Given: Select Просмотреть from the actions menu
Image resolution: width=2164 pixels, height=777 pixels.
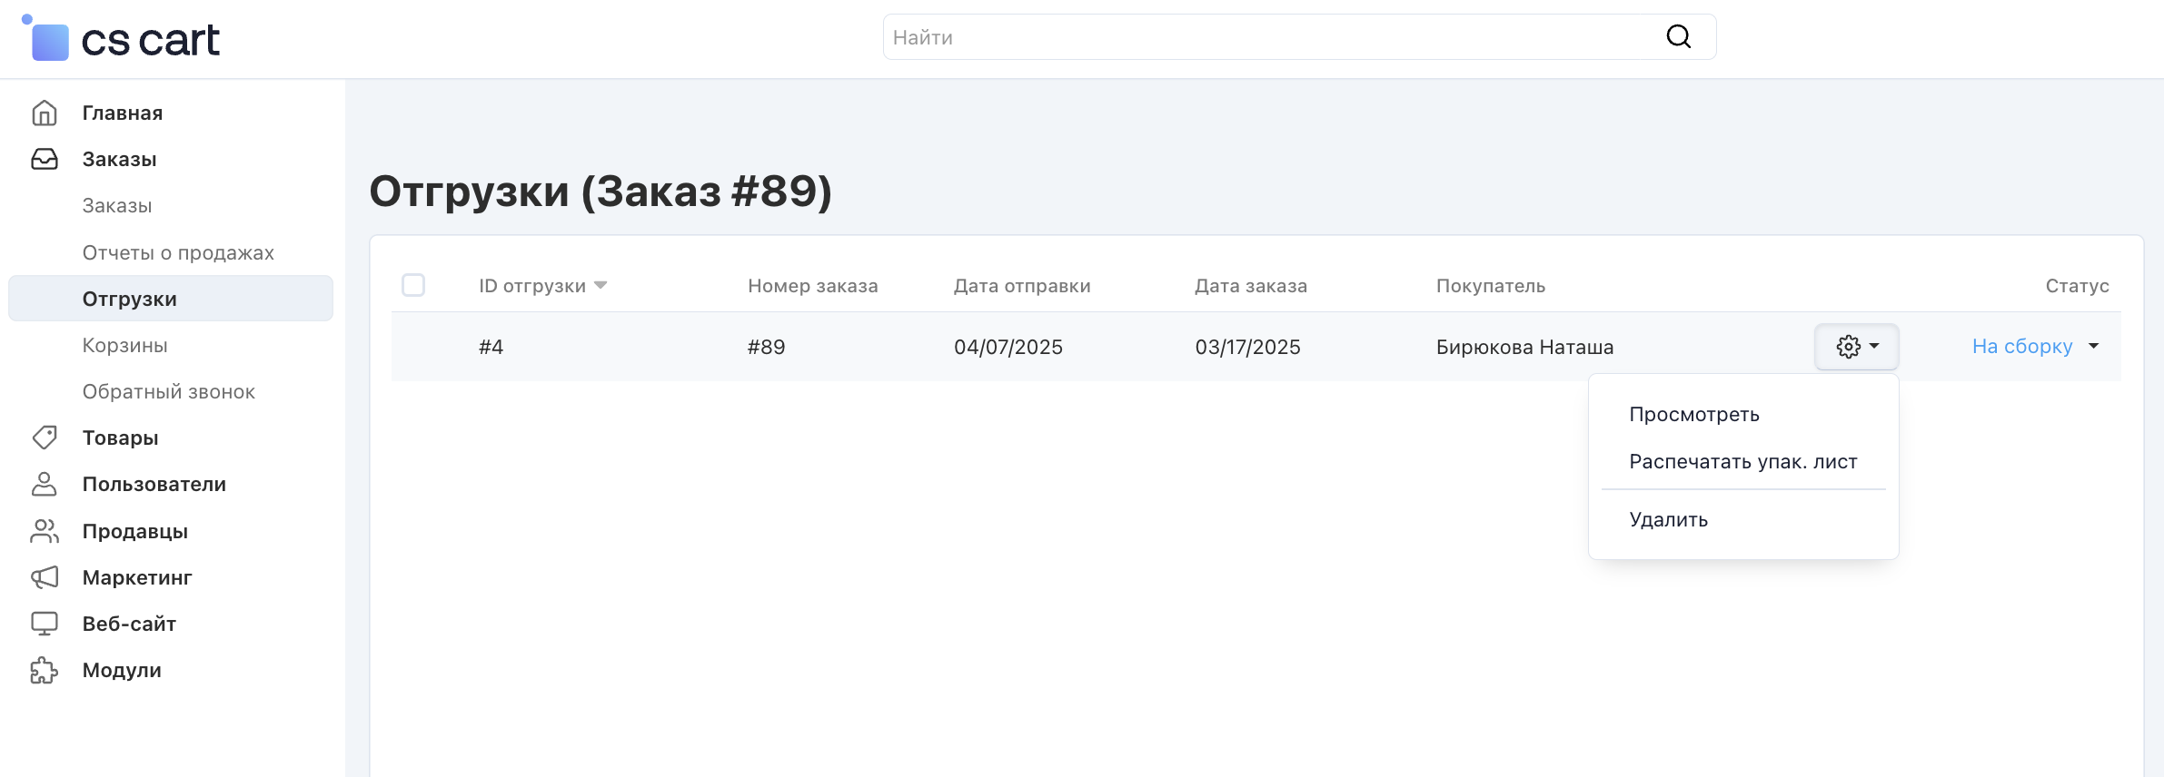Looking at the screenshot, I should tap(1693, 415).
